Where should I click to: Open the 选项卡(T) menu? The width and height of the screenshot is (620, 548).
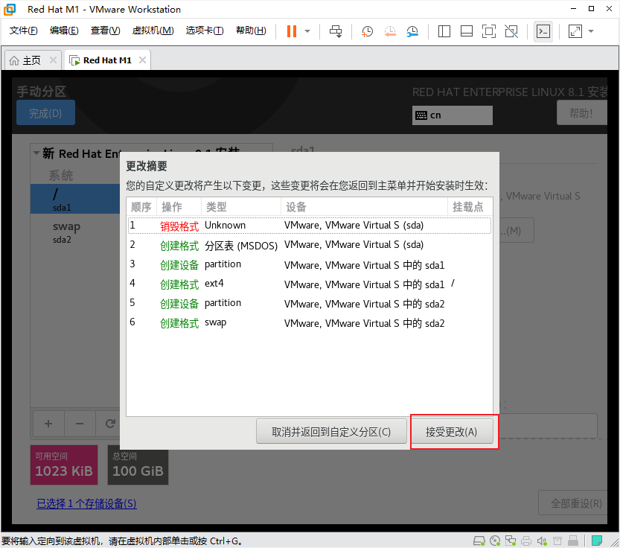coord(205,31)
